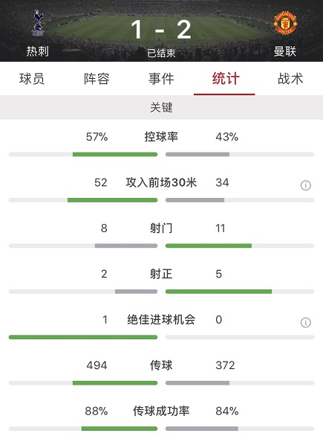
Task: Click Manchester United's 射正 green bar
Action: click(x=218, y=292)
